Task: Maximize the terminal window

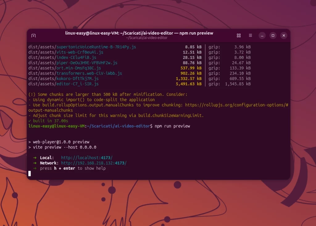Action: pos(273,36)
